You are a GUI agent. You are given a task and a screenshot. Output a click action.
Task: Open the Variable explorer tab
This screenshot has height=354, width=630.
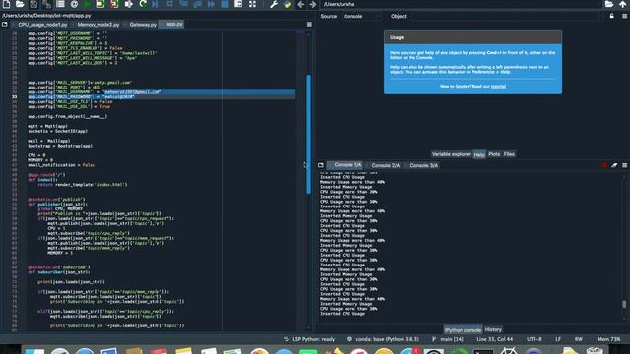pos(451,154)
